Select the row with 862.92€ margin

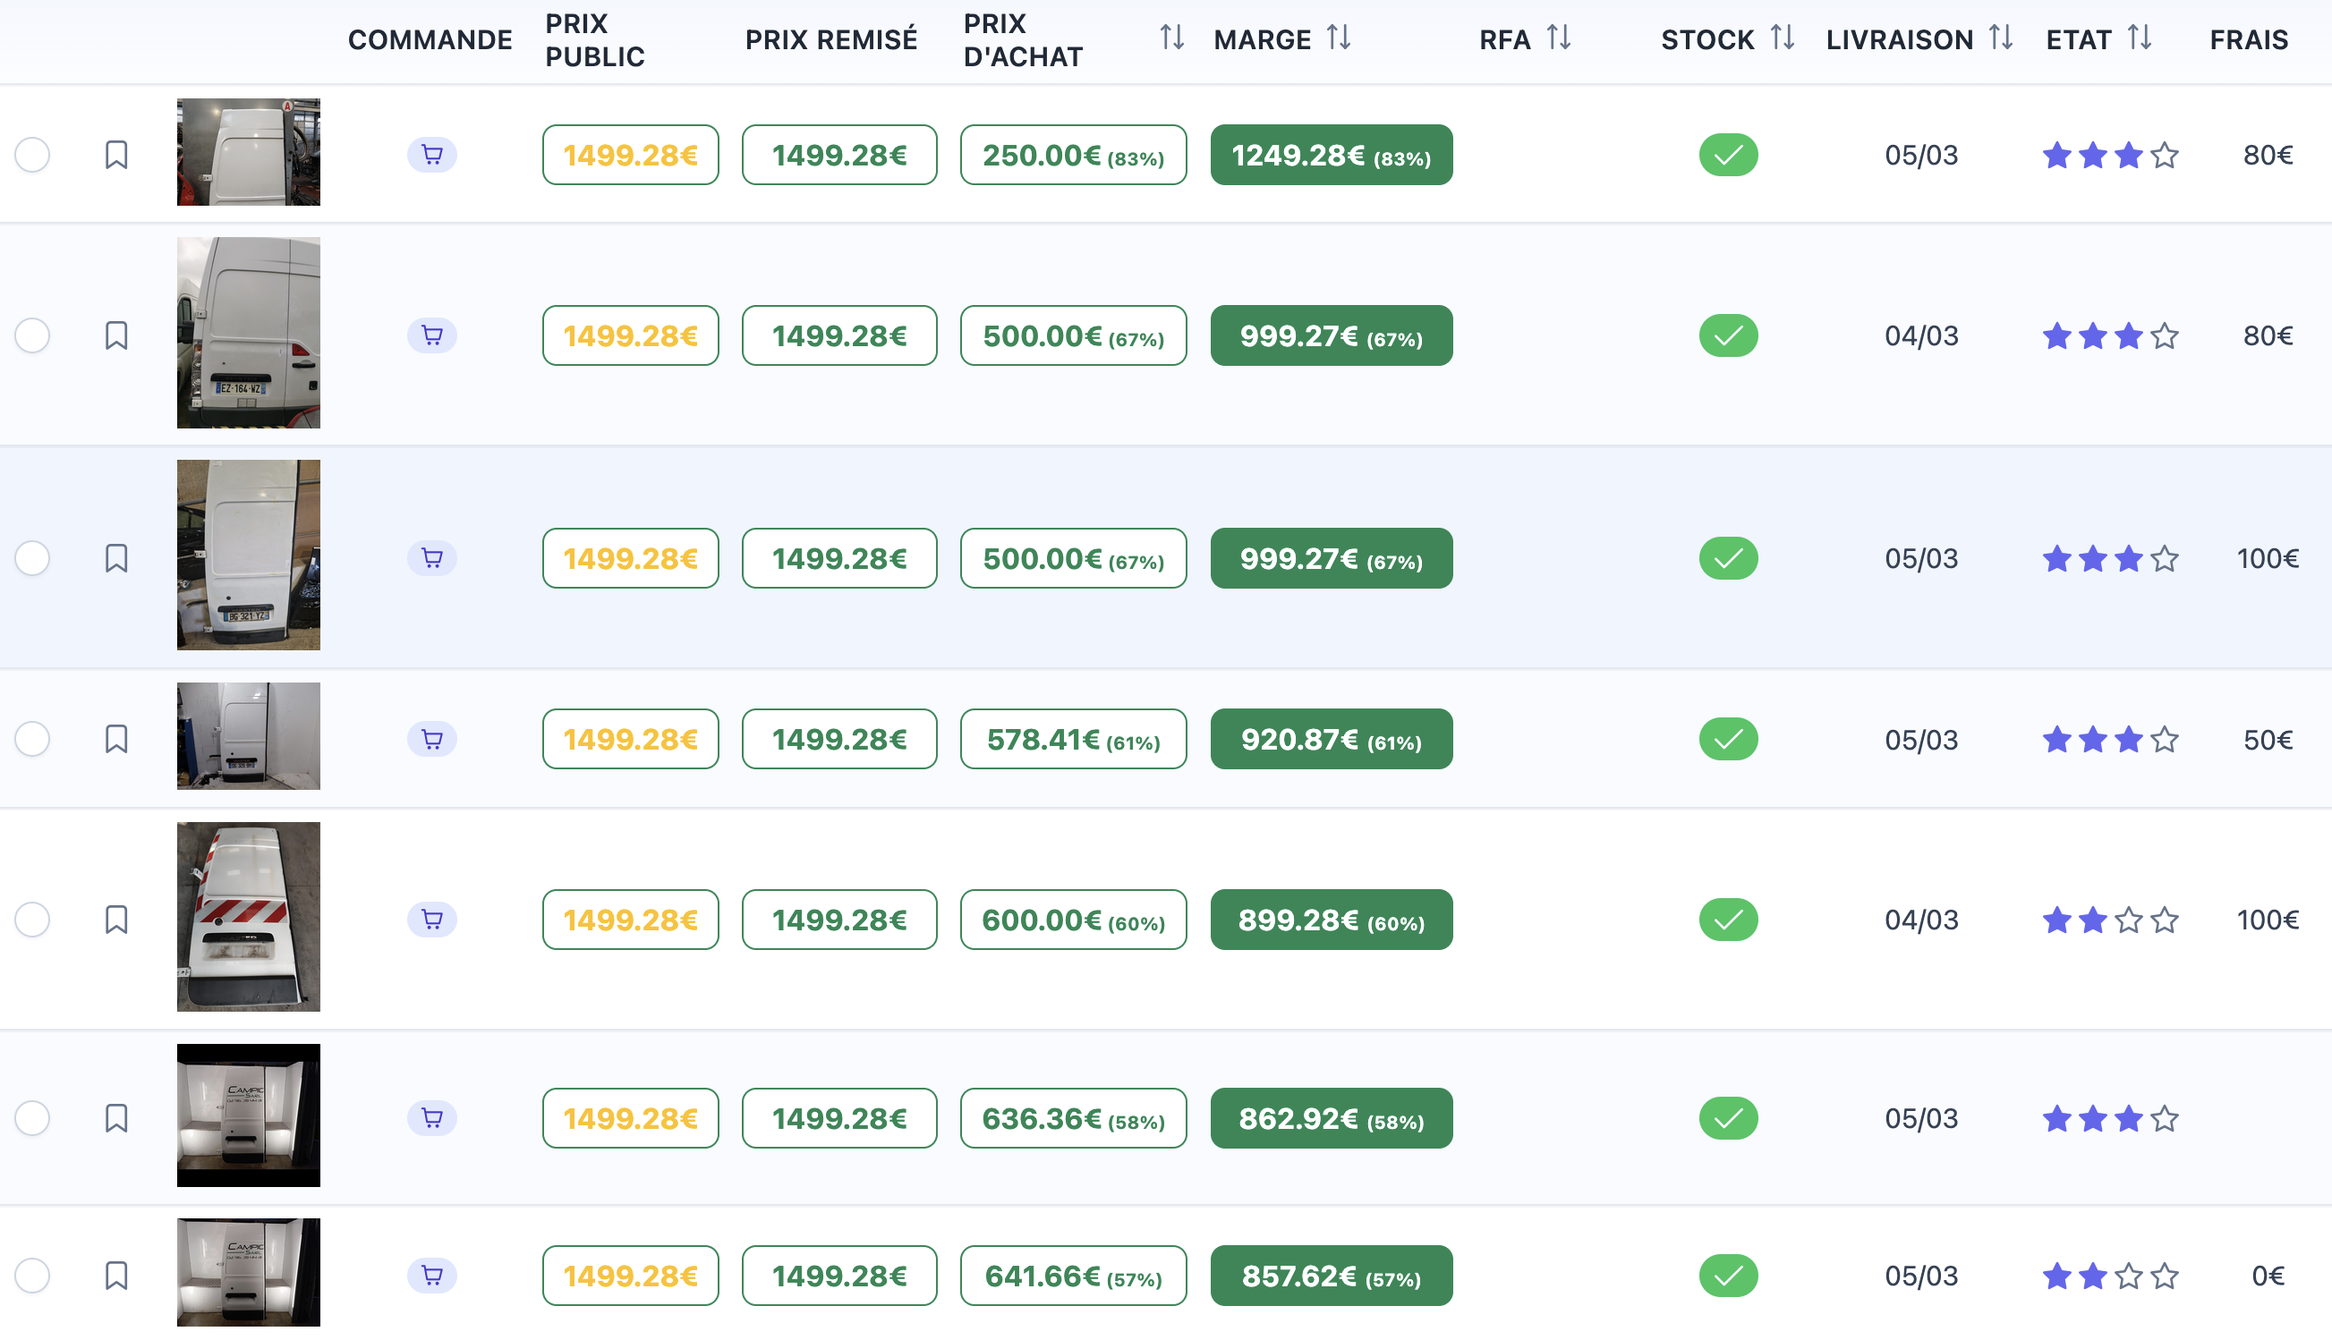pyautogui.click(x=32, y=1118)
